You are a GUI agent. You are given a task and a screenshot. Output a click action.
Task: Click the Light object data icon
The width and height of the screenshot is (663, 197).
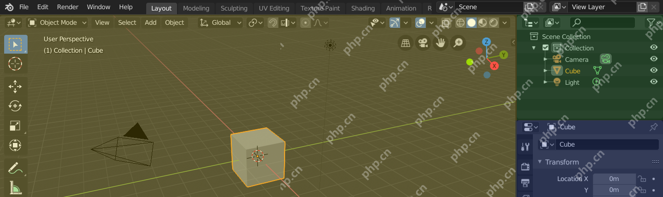pyautogui.click(x=596, y=82)
